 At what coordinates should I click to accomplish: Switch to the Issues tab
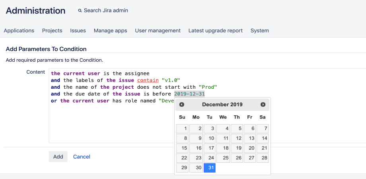78,31
